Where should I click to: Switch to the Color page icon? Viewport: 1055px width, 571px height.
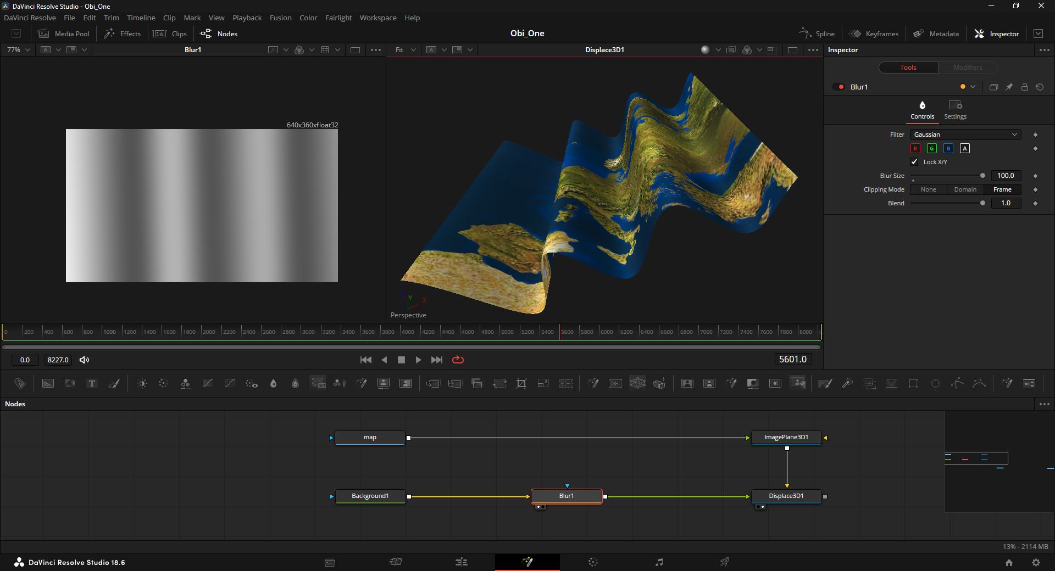[x=593, y=562]
